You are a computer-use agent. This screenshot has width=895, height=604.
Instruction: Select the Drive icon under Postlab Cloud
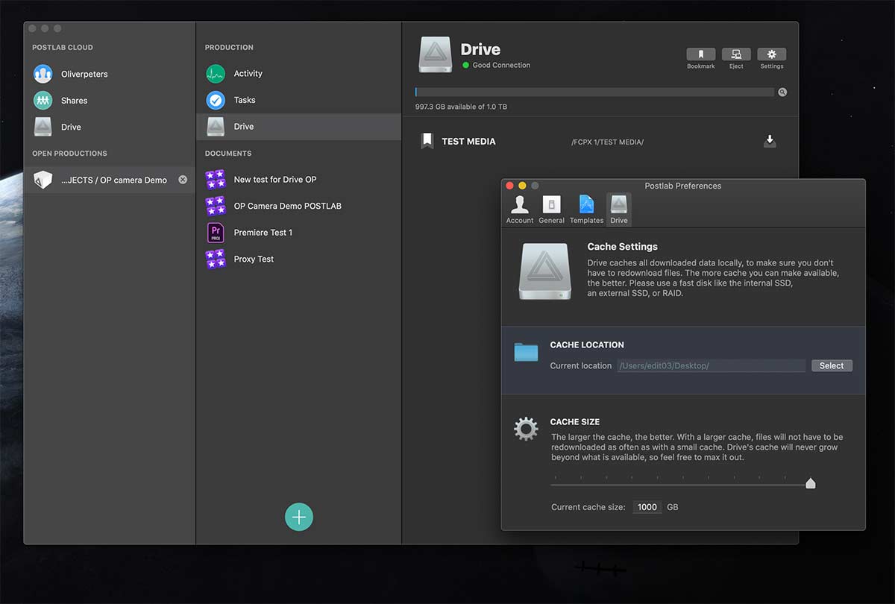(43, 127)
